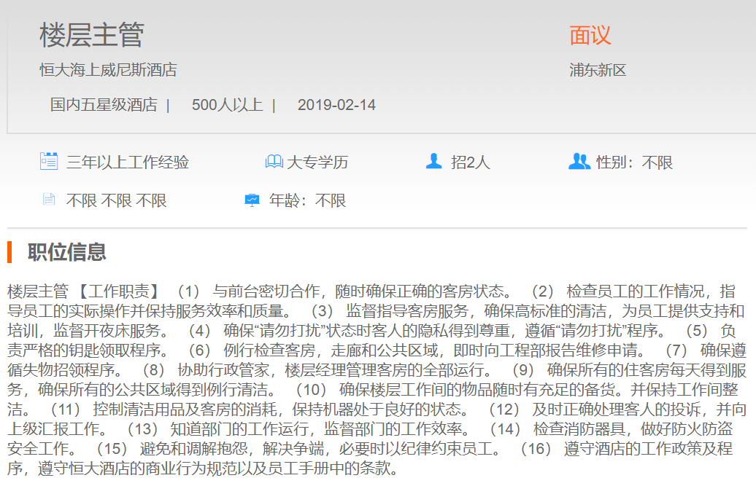Click the 500人以上 company size tag
Image resolution: width=756 pixels, height=486 pixels.
click(x=227, y=105)
